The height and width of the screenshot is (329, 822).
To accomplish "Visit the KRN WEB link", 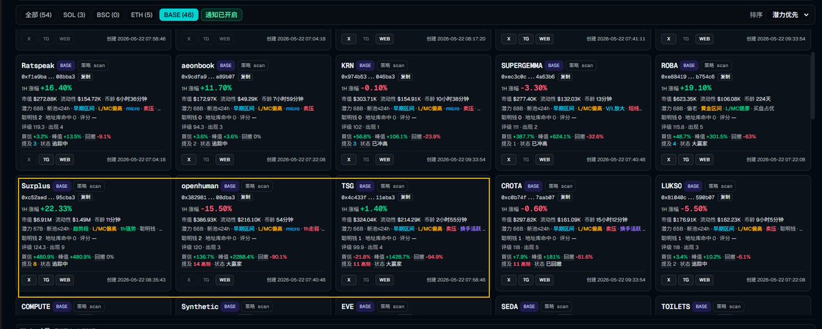I will click(384, 159).
